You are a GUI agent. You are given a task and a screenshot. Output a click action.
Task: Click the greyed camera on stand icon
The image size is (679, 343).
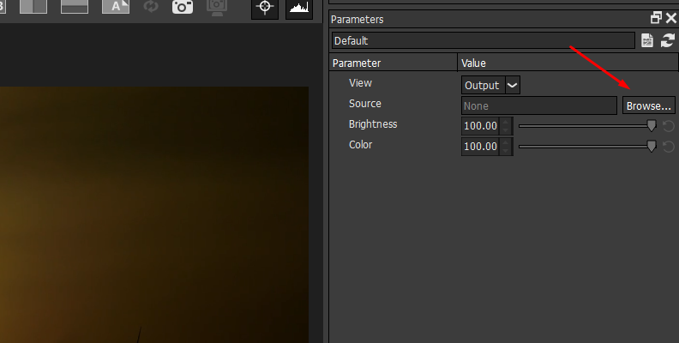(217, 8)
